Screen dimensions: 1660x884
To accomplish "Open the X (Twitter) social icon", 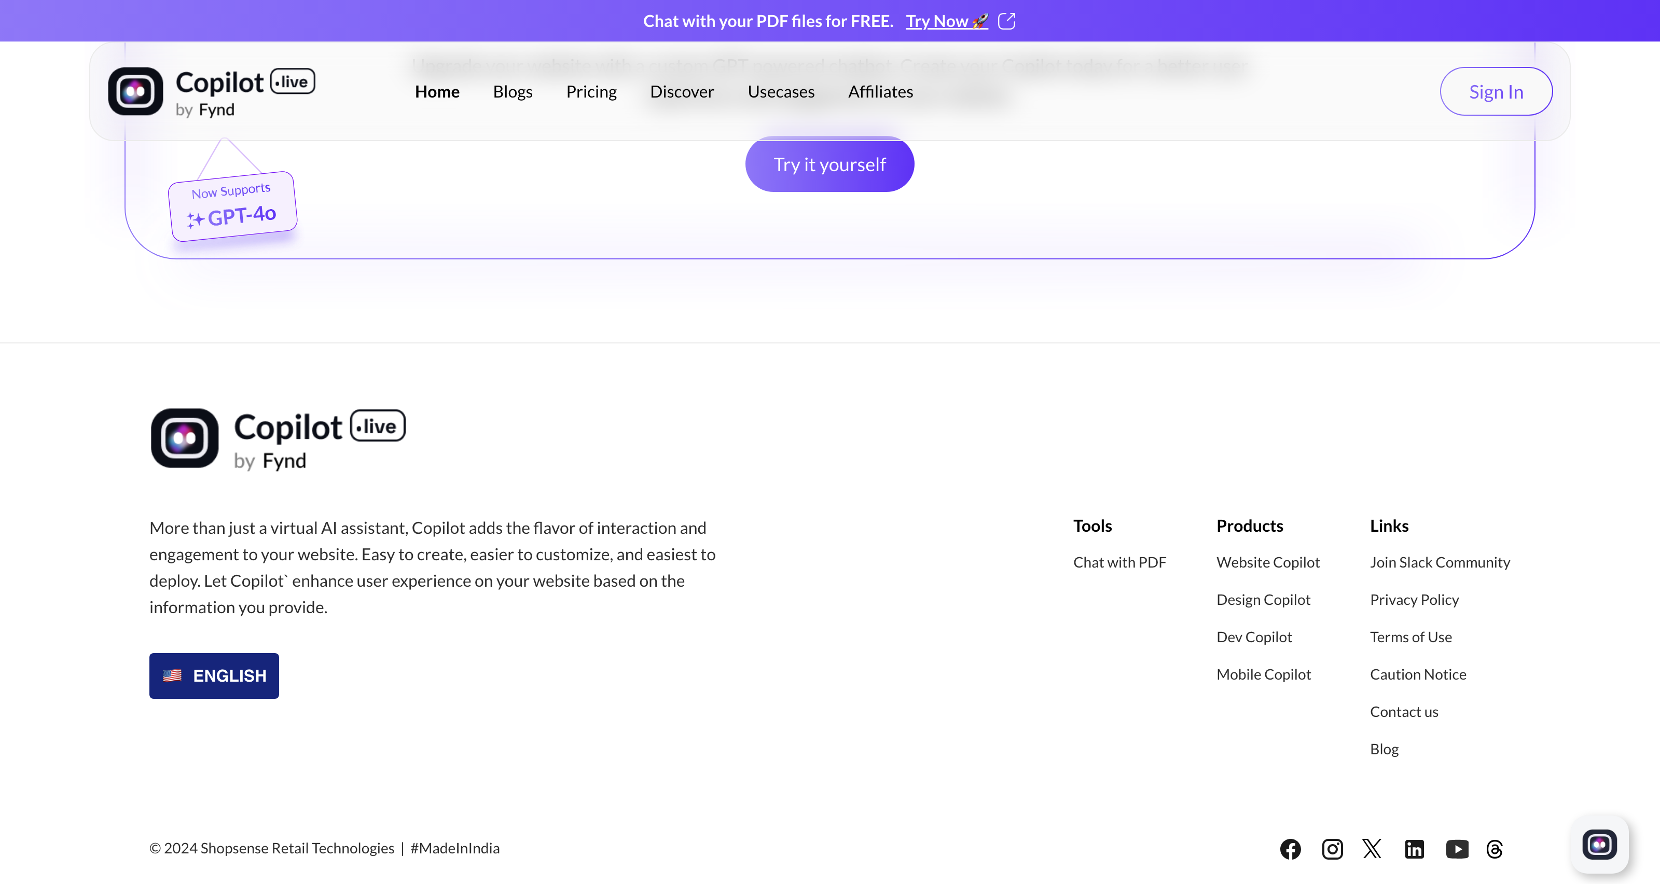I will (1373, 849).
